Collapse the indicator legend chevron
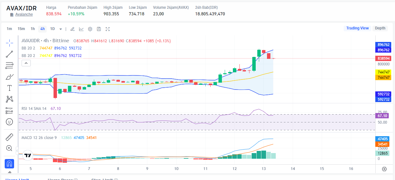The width and height of the screenshot is (395, 180). tap(26, 63)
